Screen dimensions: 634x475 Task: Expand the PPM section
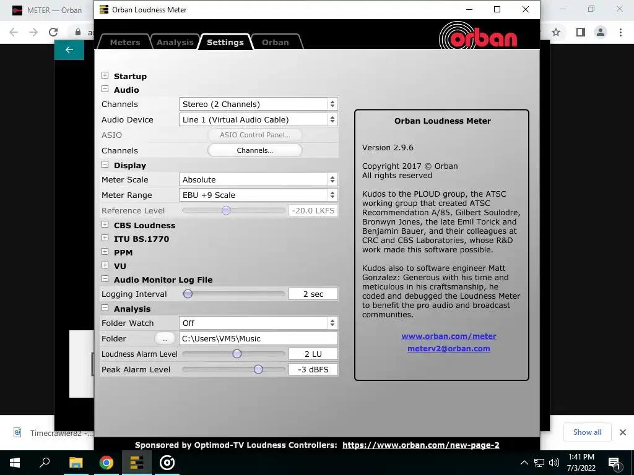(105, 252)
